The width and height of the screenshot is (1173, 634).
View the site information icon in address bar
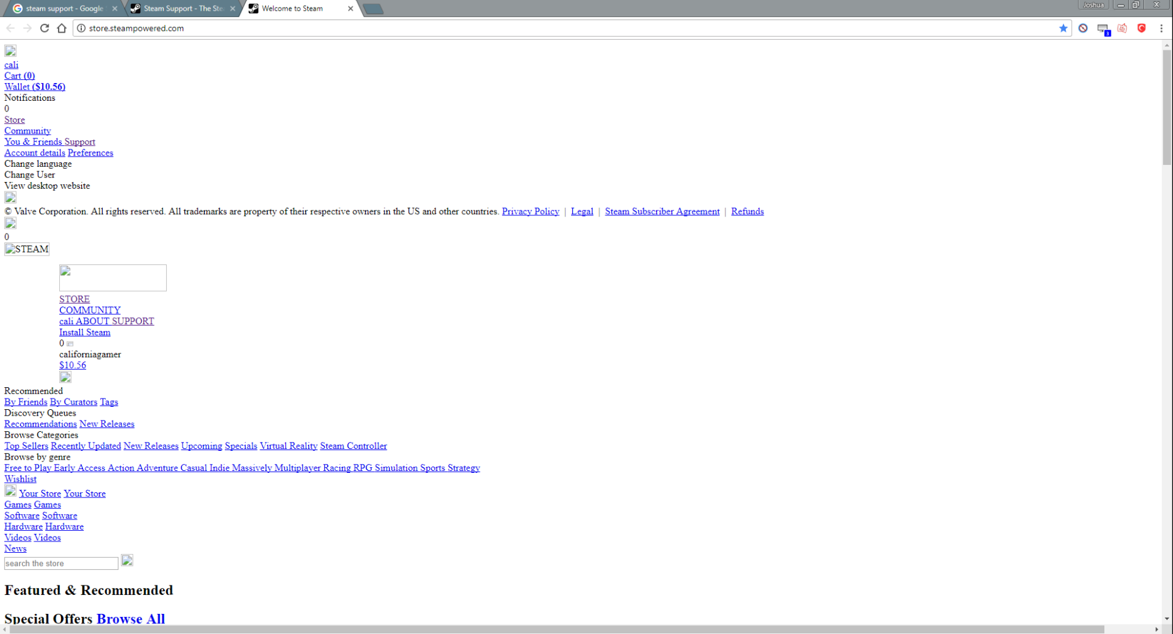point(80,28)
